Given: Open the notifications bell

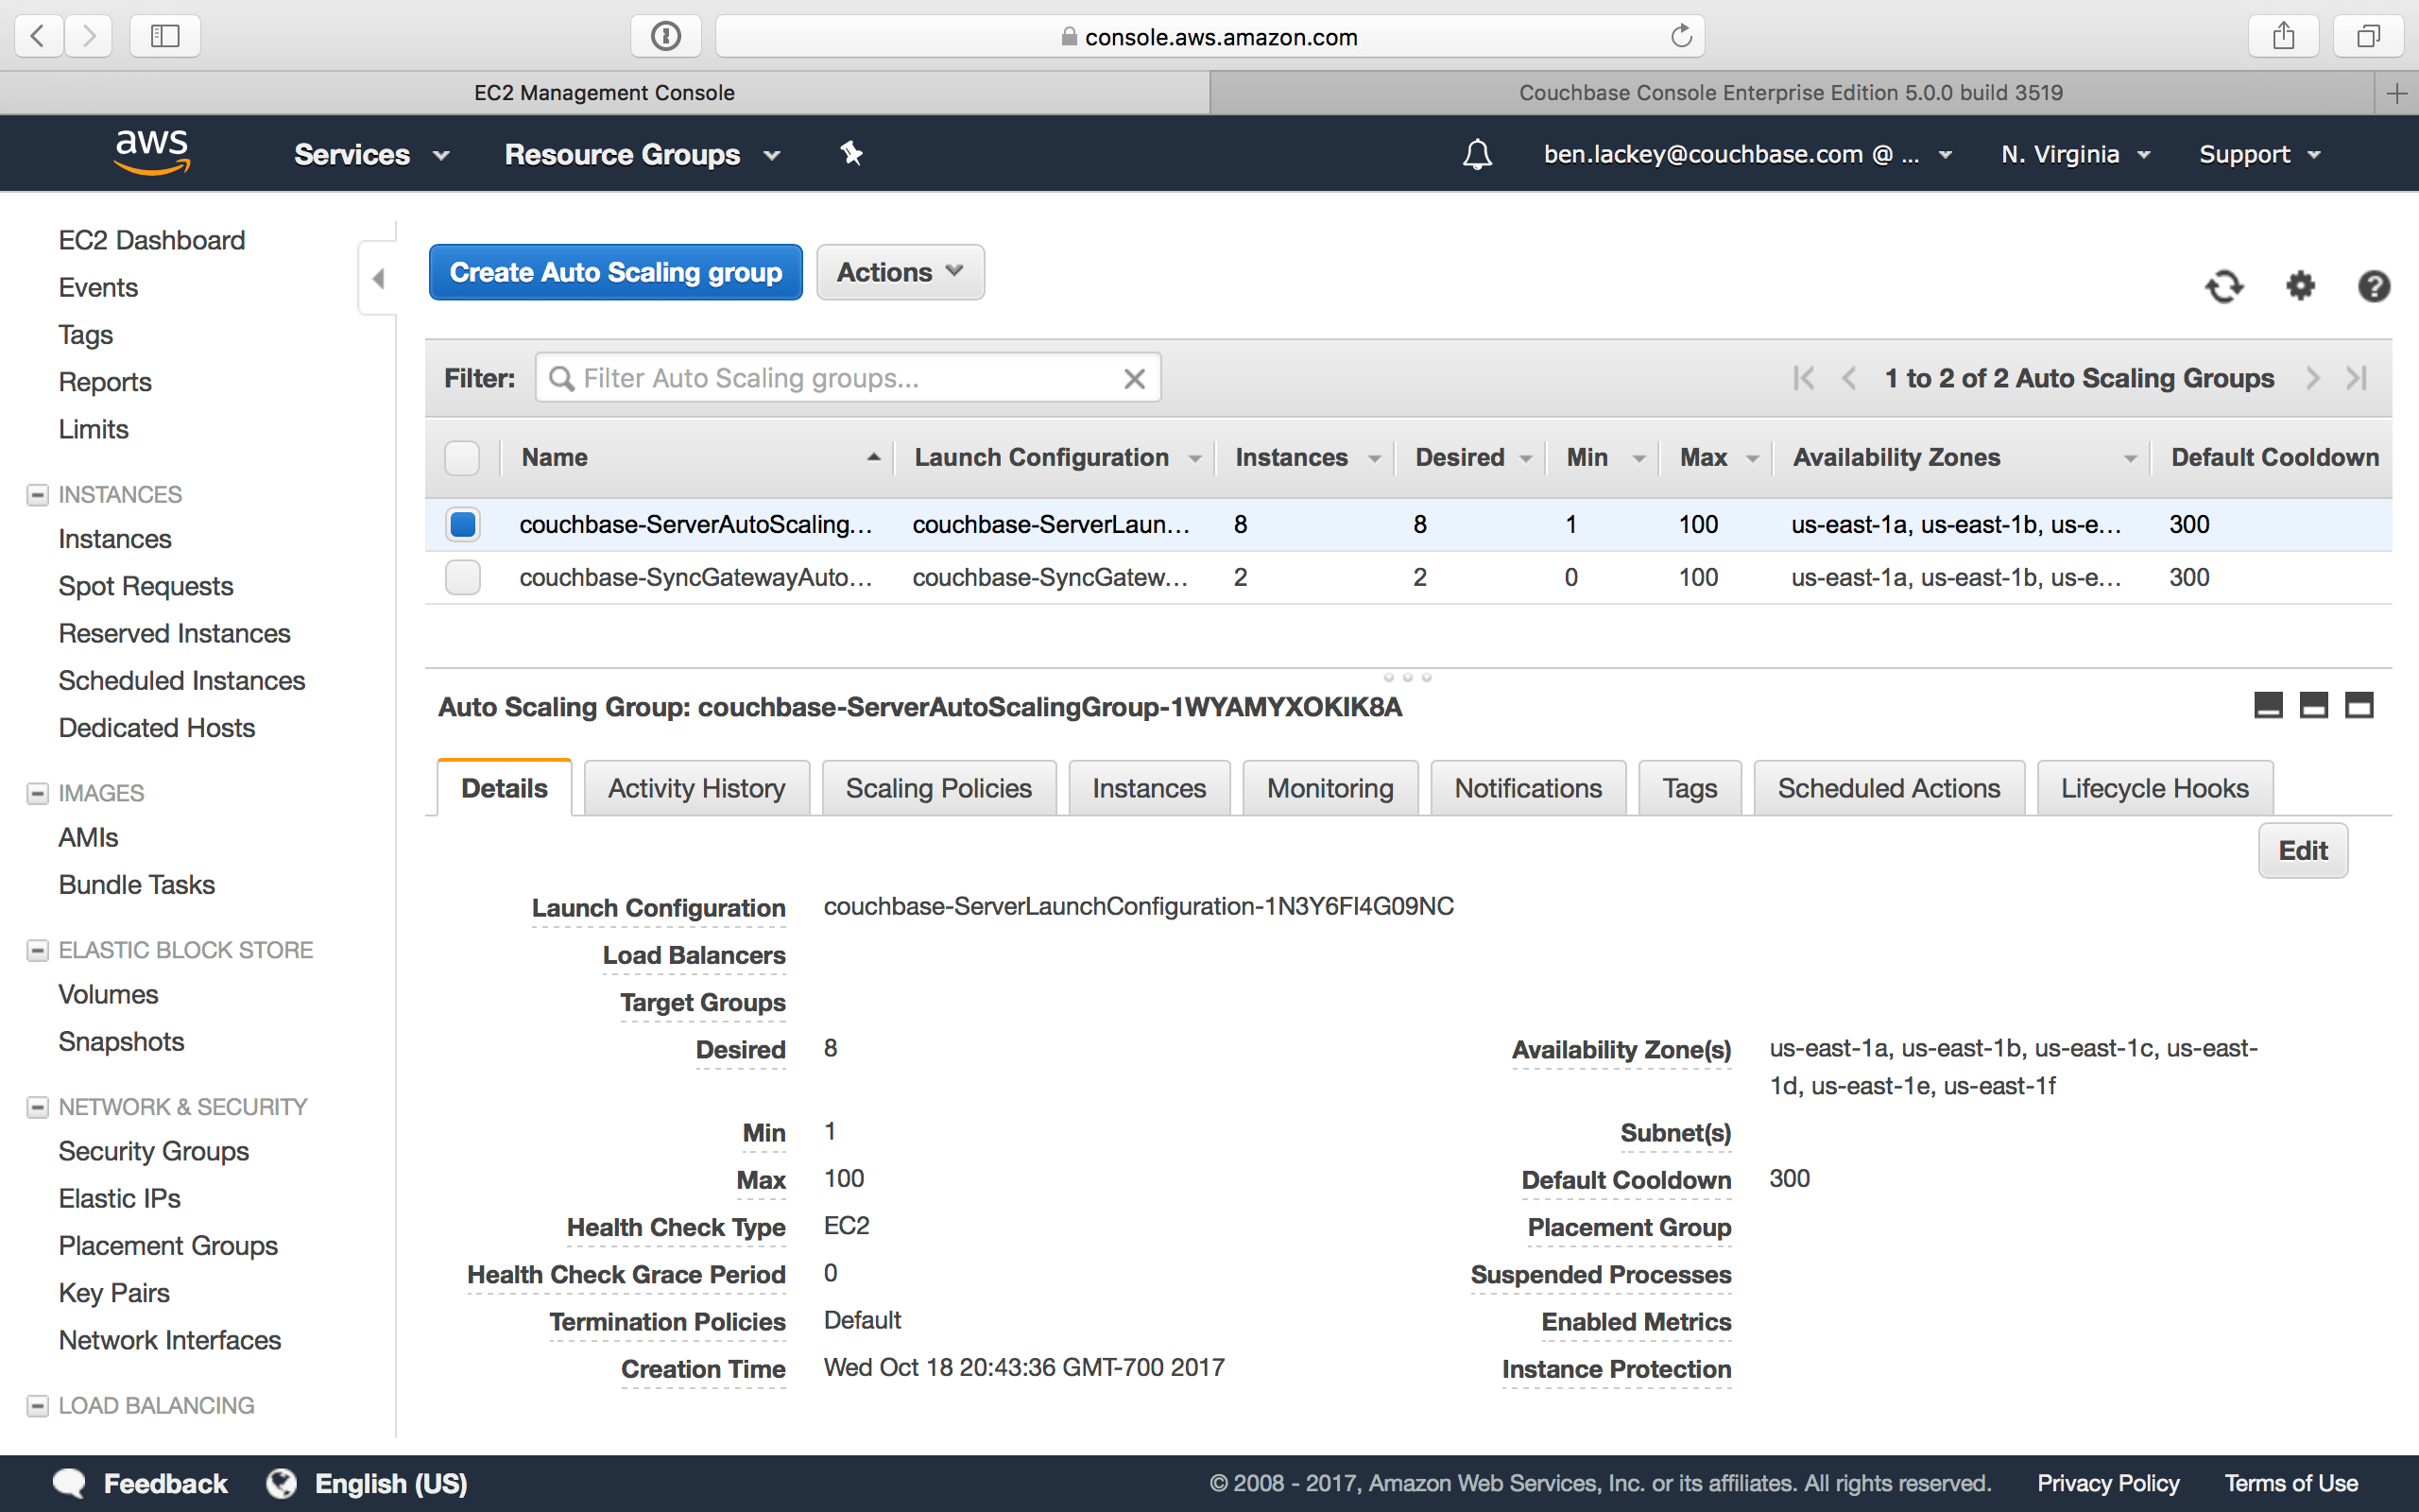Looking at the screenshot, I should [1478, 154].
